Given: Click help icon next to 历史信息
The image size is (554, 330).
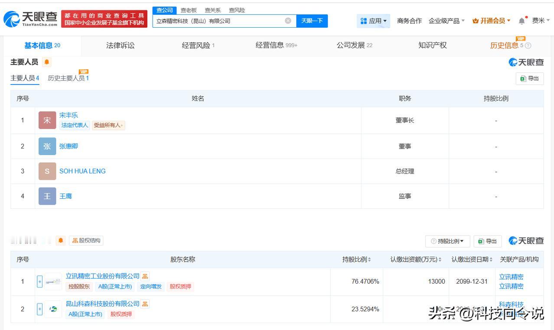Looking at the screenshot, I should click(x=528, y=45).
